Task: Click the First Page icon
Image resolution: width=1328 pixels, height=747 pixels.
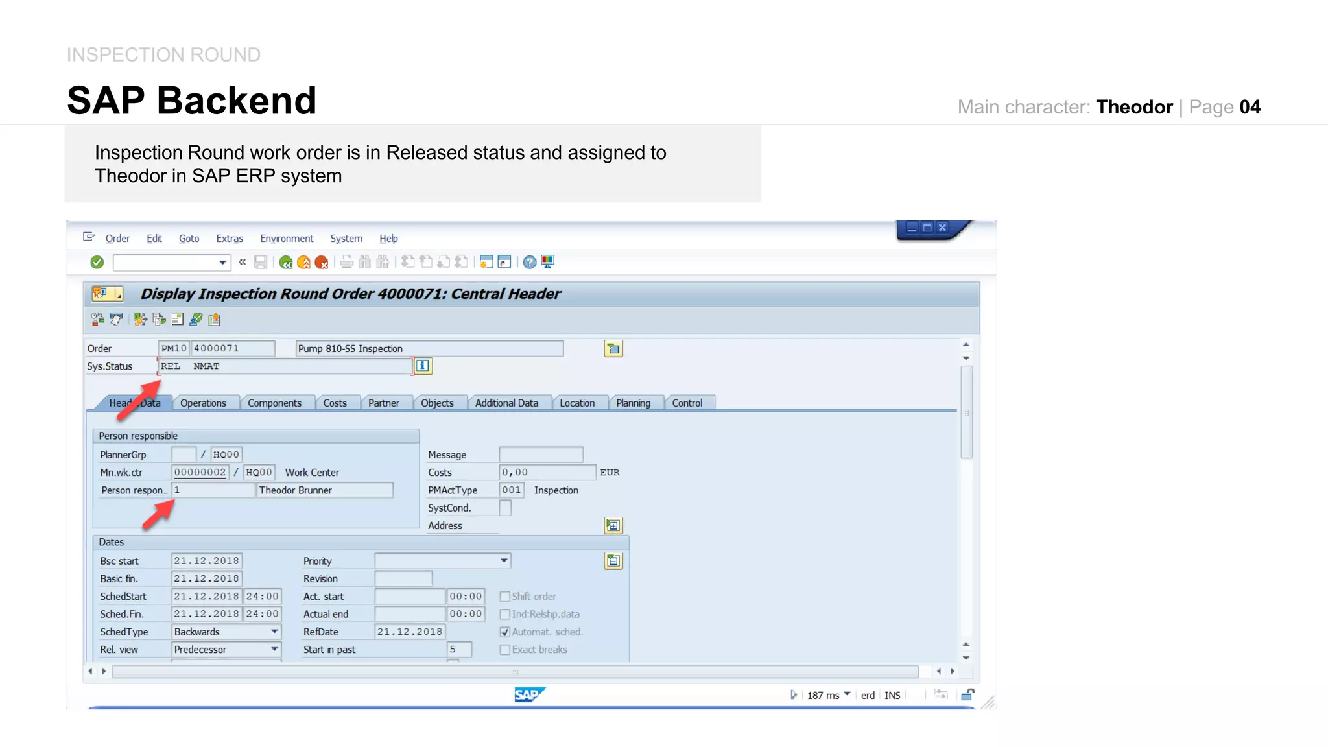Action: (x=408, y=262)
